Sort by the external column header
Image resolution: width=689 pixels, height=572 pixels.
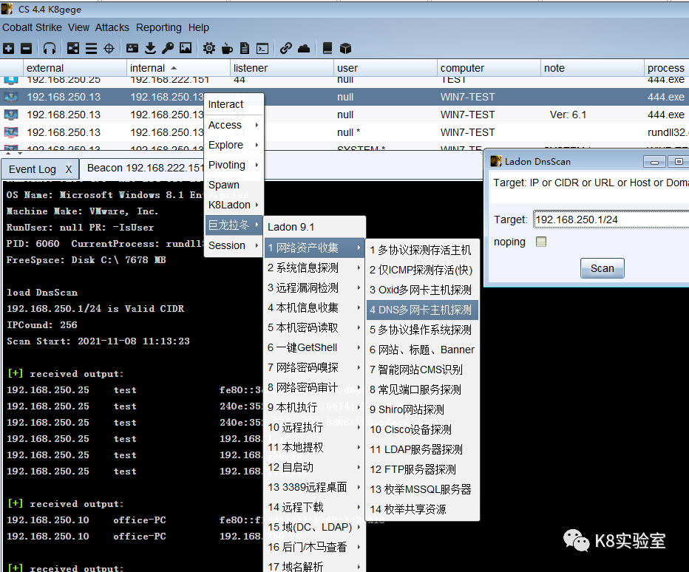click(75, 68)
